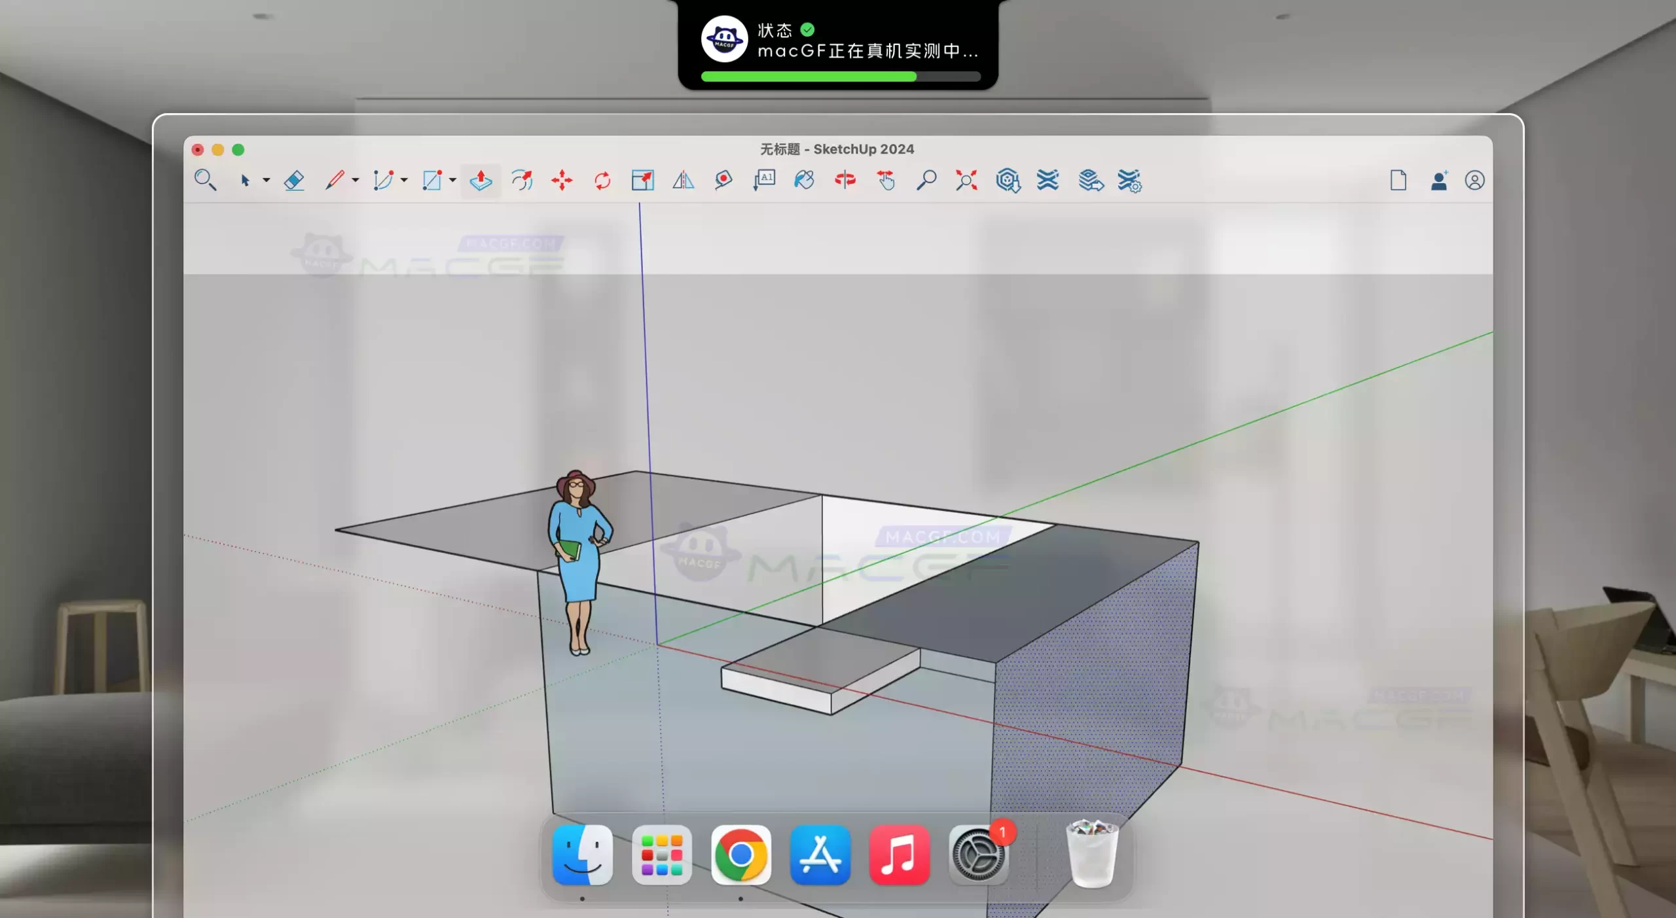Open the Extension Manager settings icon
Viewport: 1676px width, 918px height.
[1131, 181]
